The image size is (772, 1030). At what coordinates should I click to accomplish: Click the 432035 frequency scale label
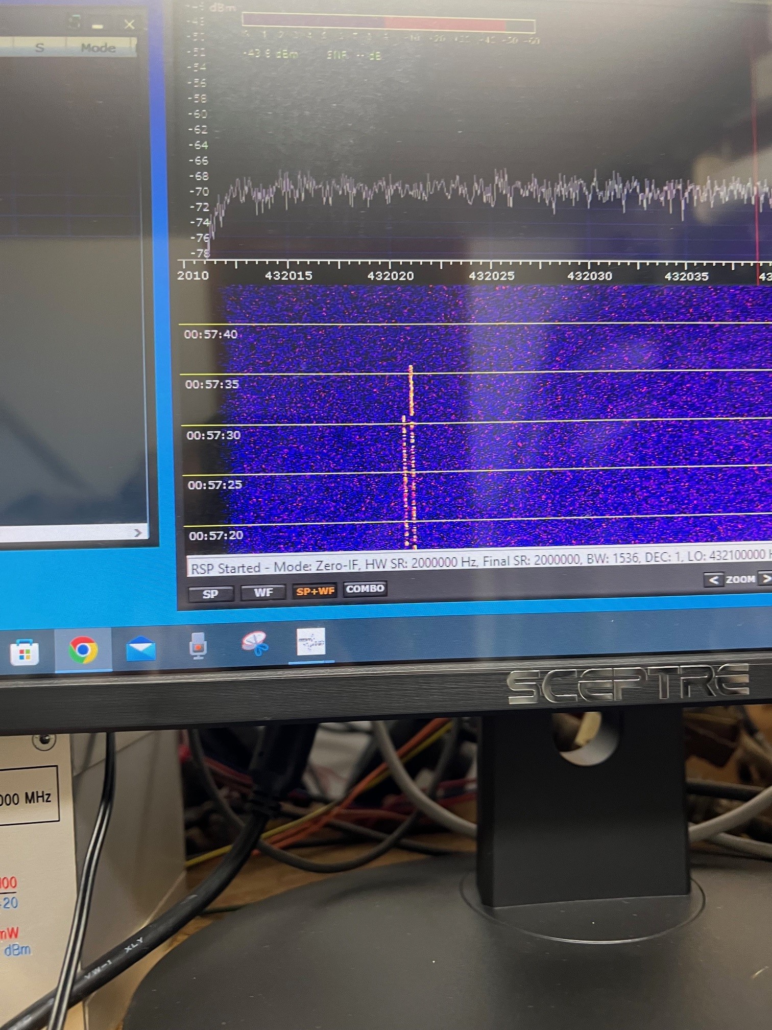(x=687, y=276)
